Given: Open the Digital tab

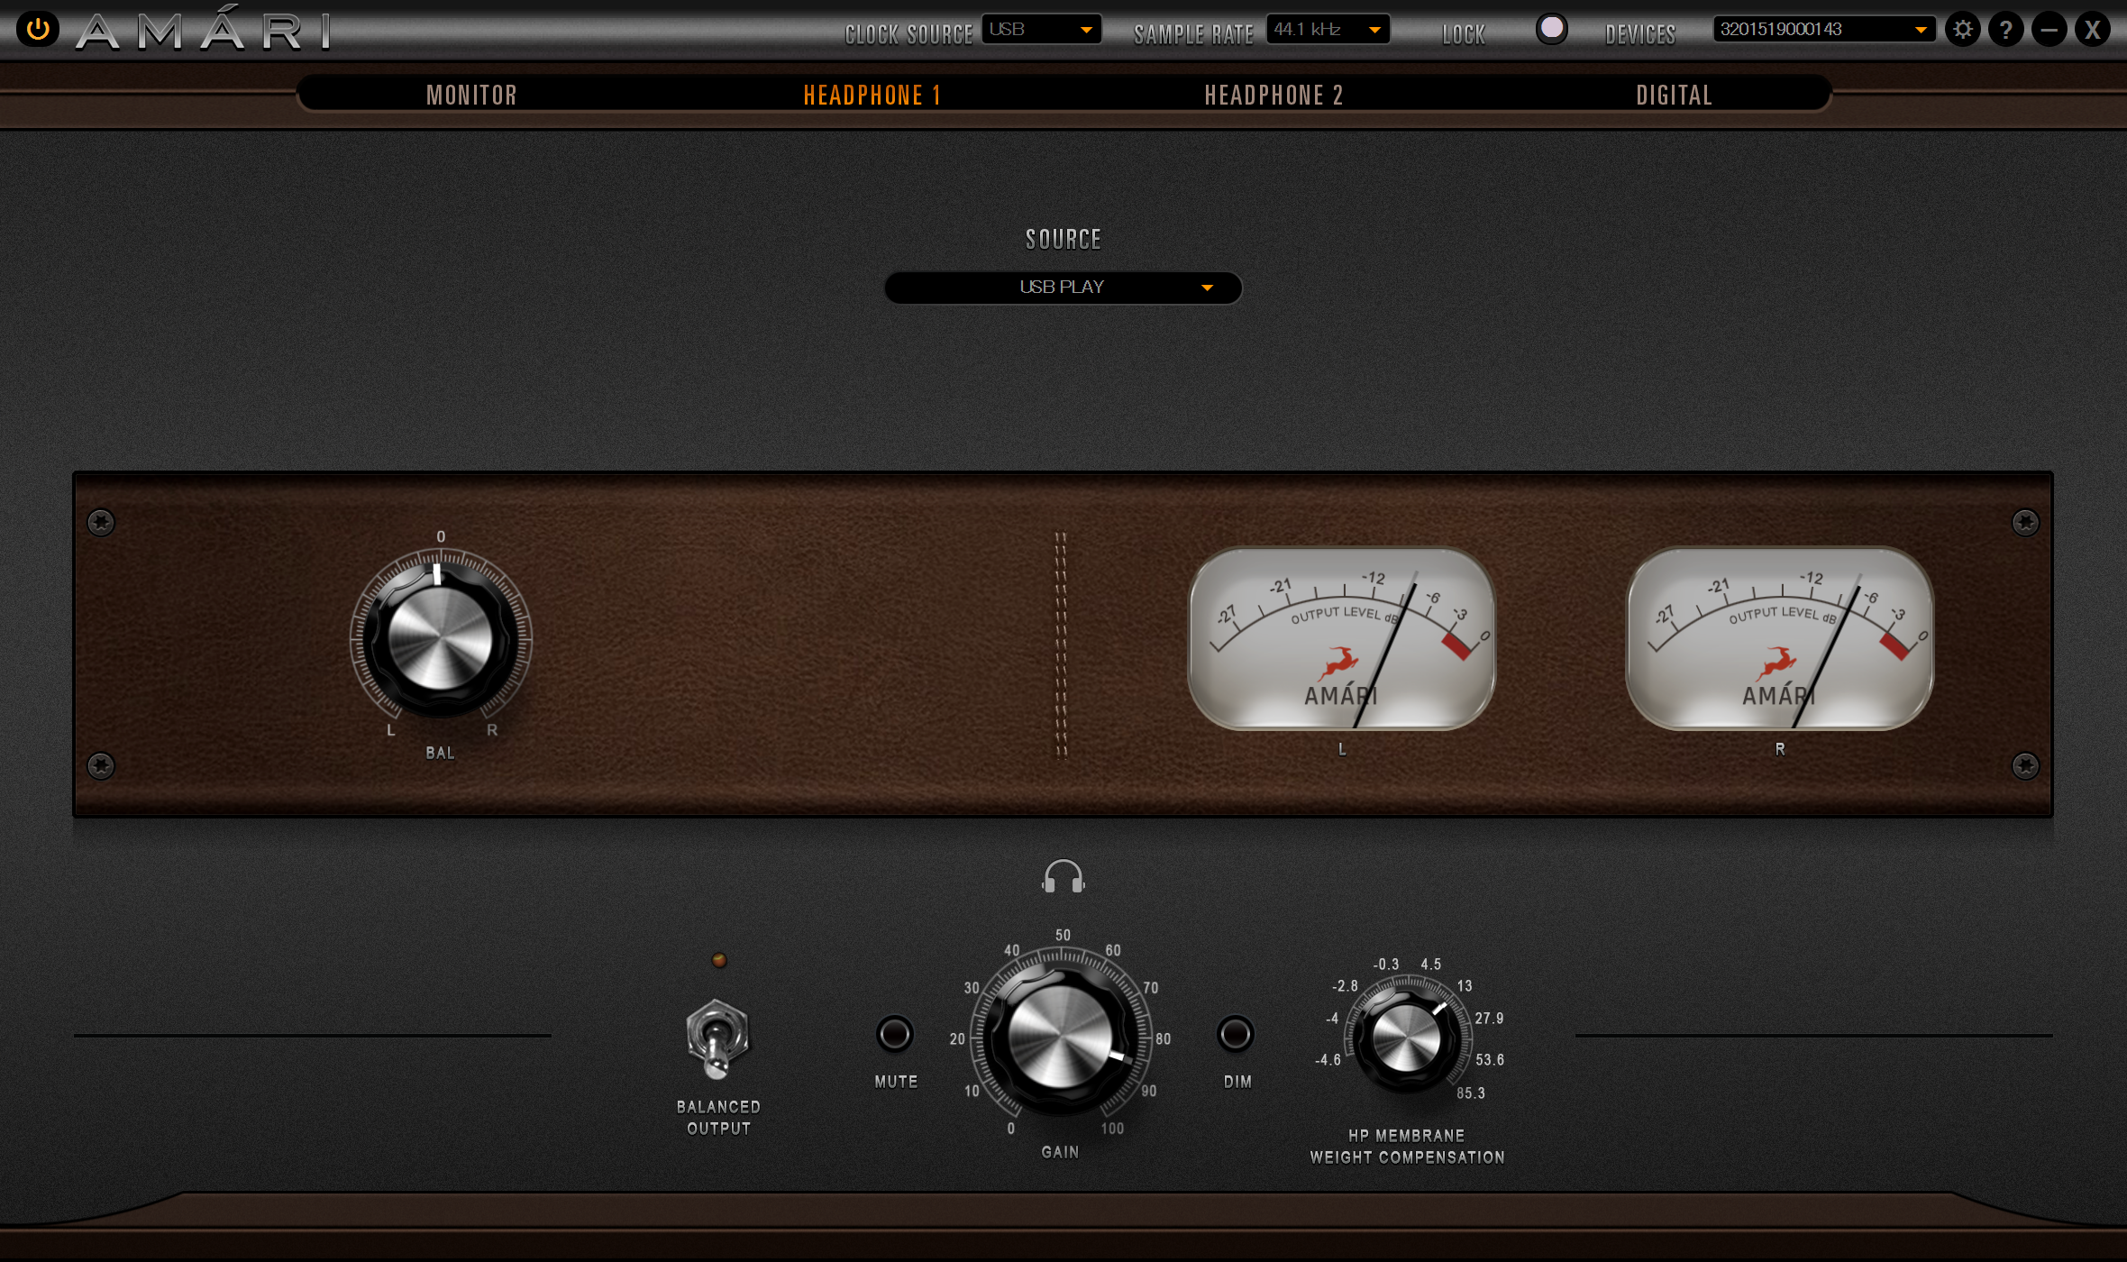Looking at the screenshot, I should pyautogui.click(x=1675, y=95).
